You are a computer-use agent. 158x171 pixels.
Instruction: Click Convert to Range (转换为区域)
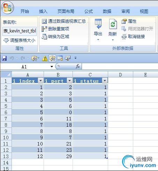pos(55,37)
